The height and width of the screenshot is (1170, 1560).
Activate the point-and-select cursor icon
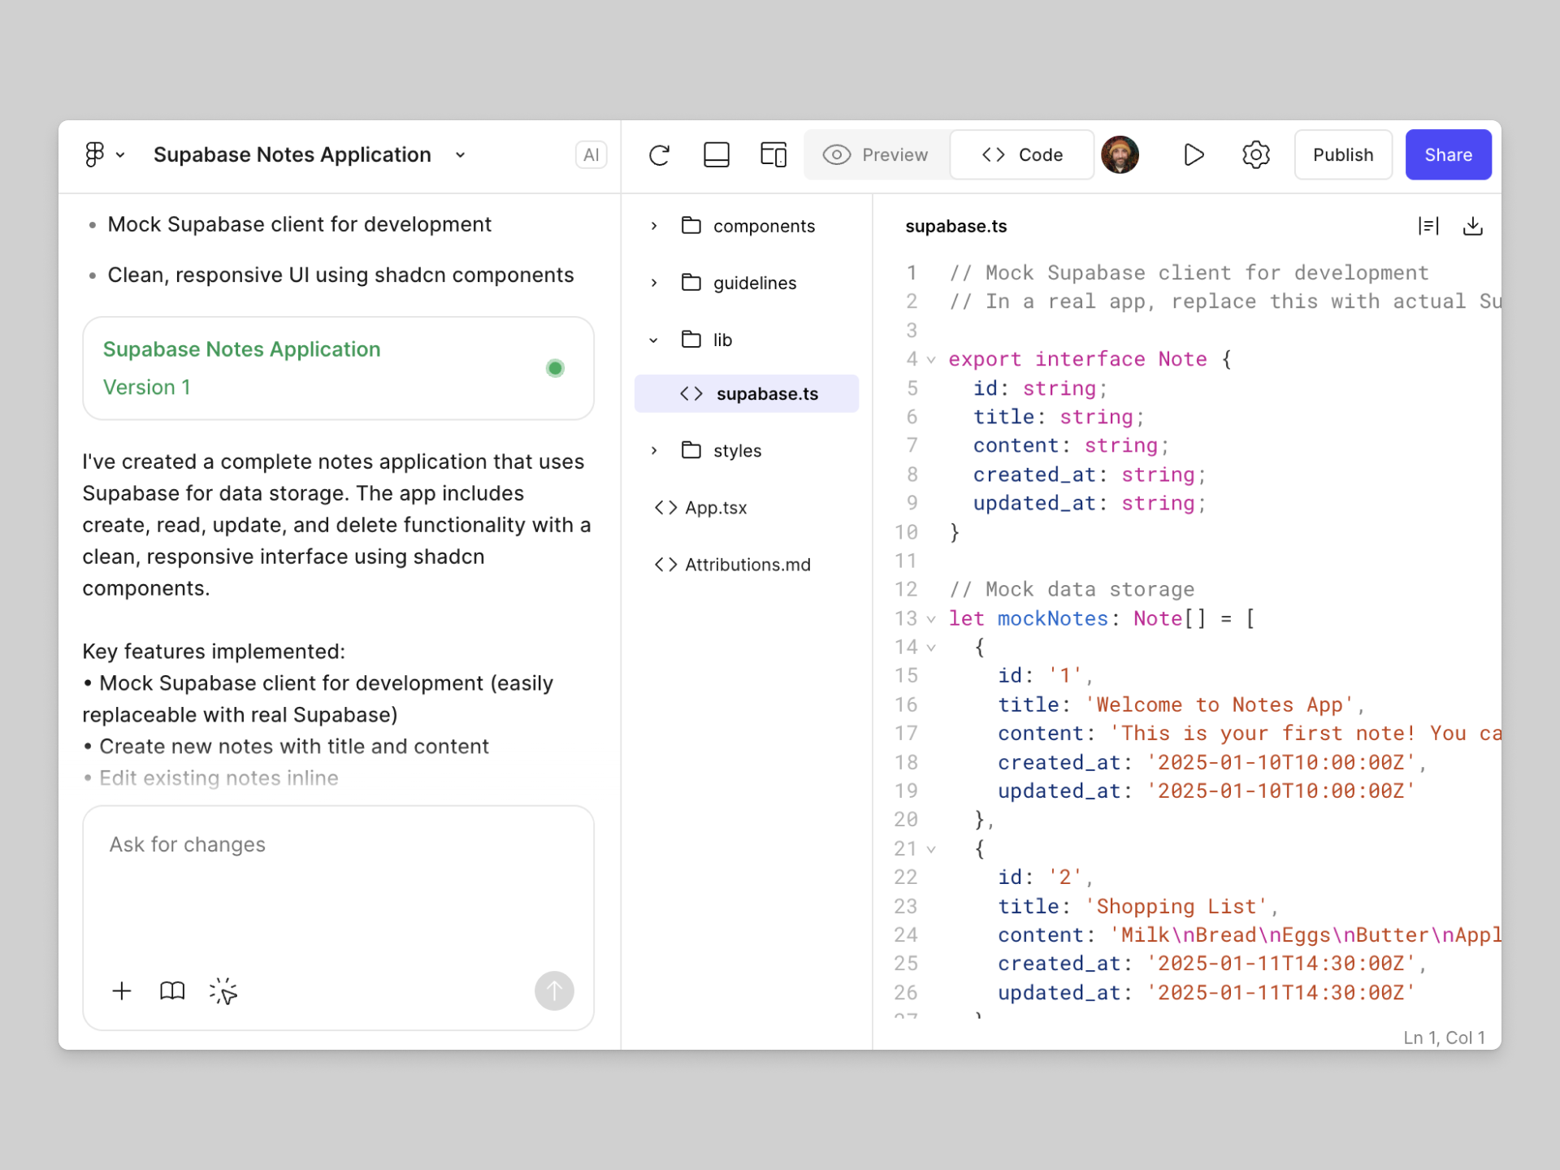223,991
